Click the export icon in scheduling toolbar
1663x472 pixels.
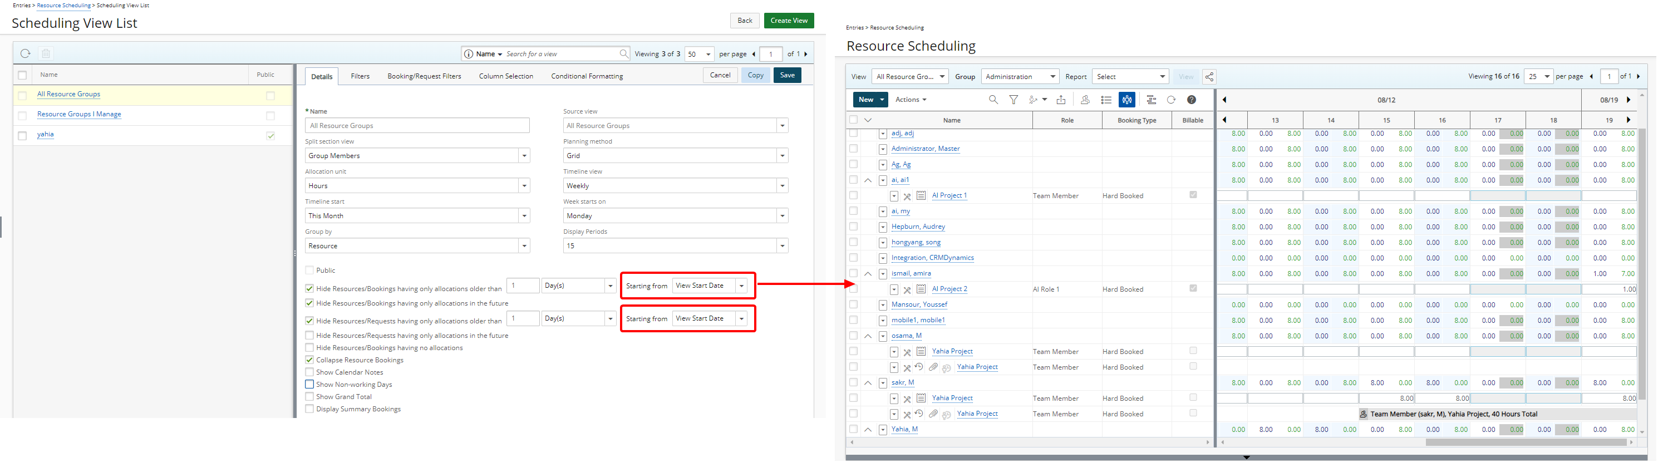[x=1061, y=100]
